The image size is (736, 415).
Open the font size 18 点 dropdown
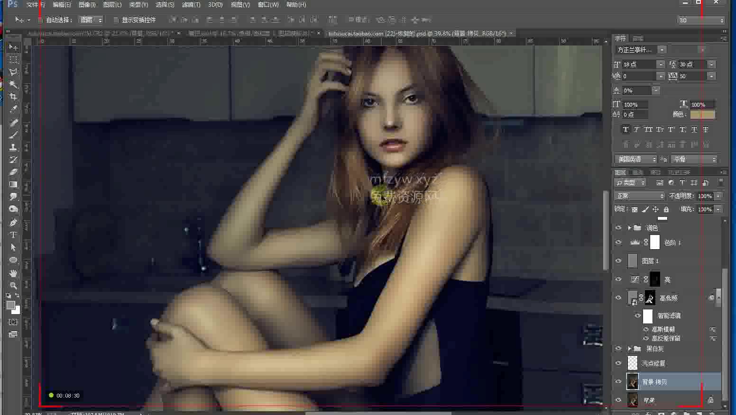(660, 64)
